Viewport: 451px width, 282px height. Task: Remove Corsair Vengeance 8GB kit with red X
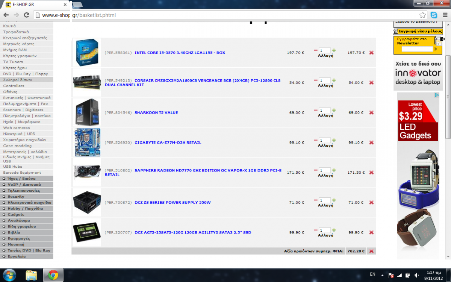pos(371,83)
